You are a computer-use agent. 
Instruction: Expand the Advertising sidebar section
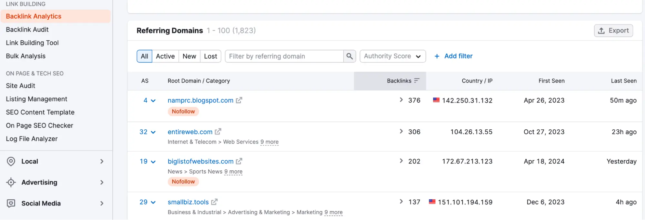coord(102,182)
